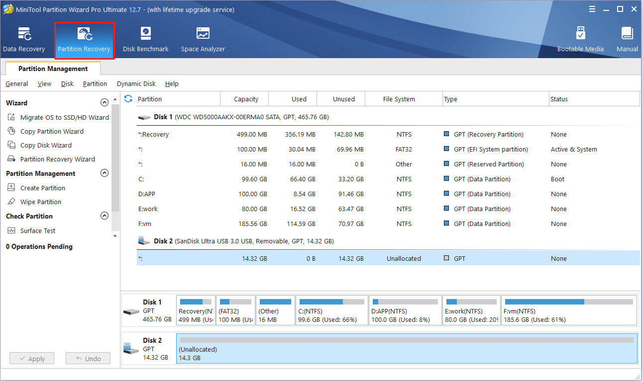Select the *:Recovery partition row
This screenshot has height=382, width=643.
388,135
